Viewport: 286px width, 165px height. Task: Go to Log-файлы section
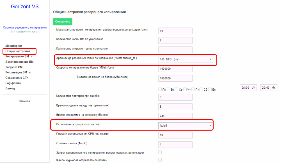point(13,83)
